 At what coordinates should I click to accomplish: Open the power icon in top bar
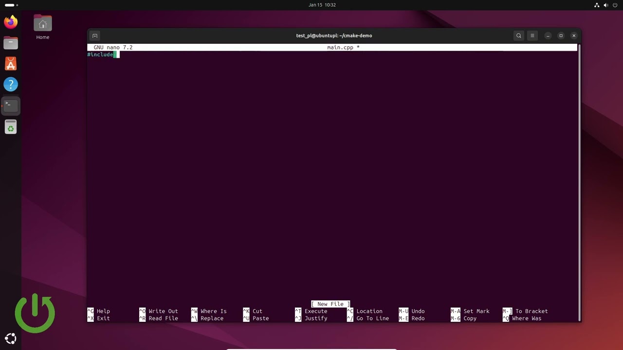(615, 5)
